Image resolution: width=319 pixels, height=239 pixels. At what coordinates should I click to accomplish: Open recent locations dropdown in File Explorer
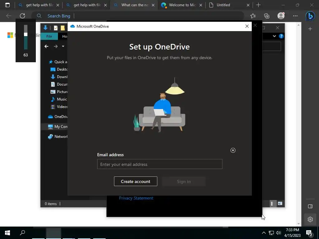point(63,46)
